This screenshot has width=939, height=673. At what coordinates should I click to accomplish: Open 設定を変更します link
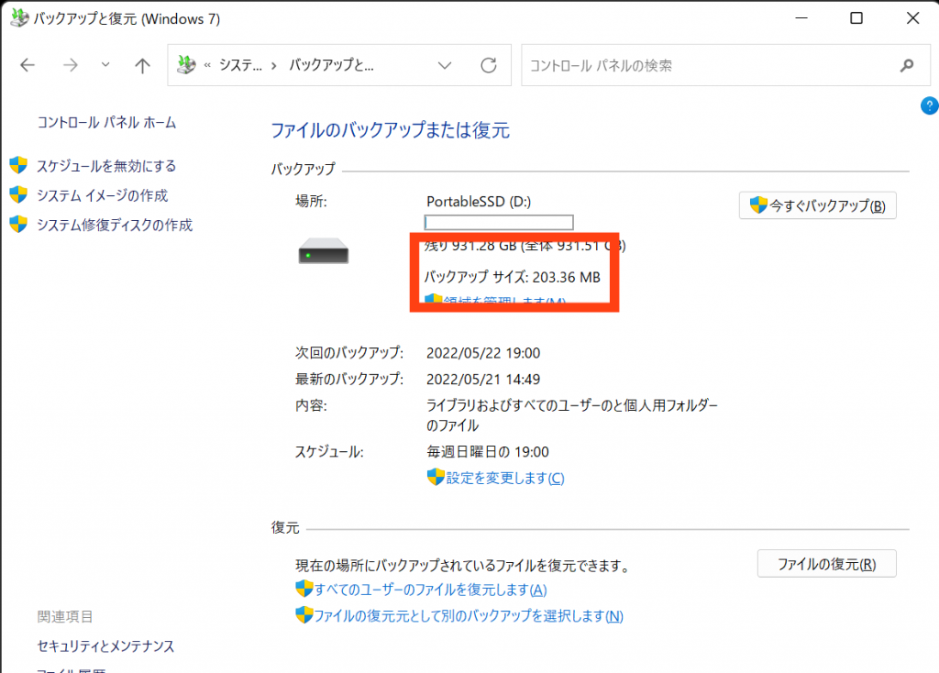504,478
